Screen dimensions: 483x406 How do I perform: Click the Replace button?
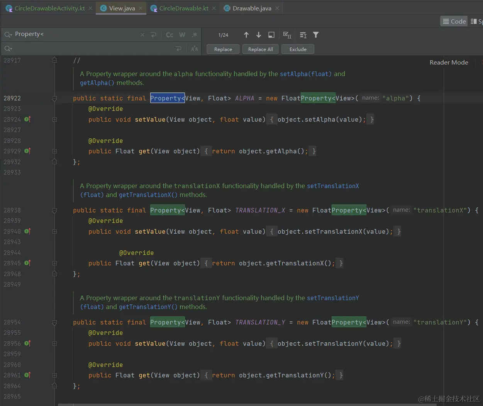coord(223,49)
